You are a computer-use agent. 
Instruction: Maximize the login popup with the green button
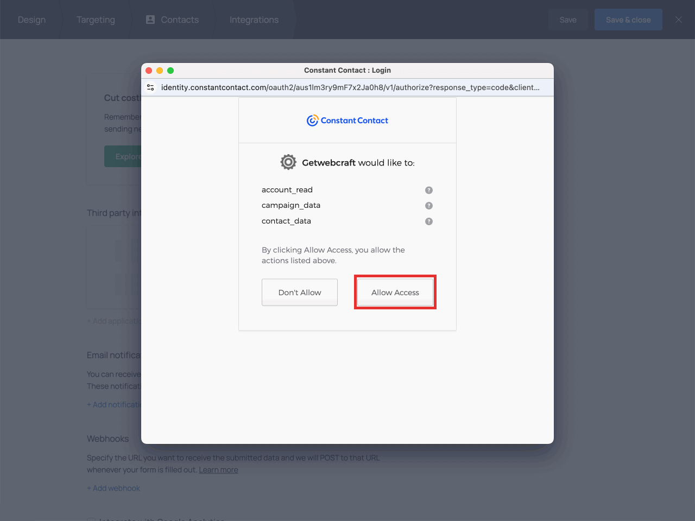click(x=170, y=71)
